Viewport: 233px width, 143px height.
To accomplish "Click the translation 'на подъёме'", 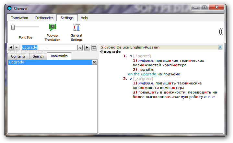I will coord(169,74).
